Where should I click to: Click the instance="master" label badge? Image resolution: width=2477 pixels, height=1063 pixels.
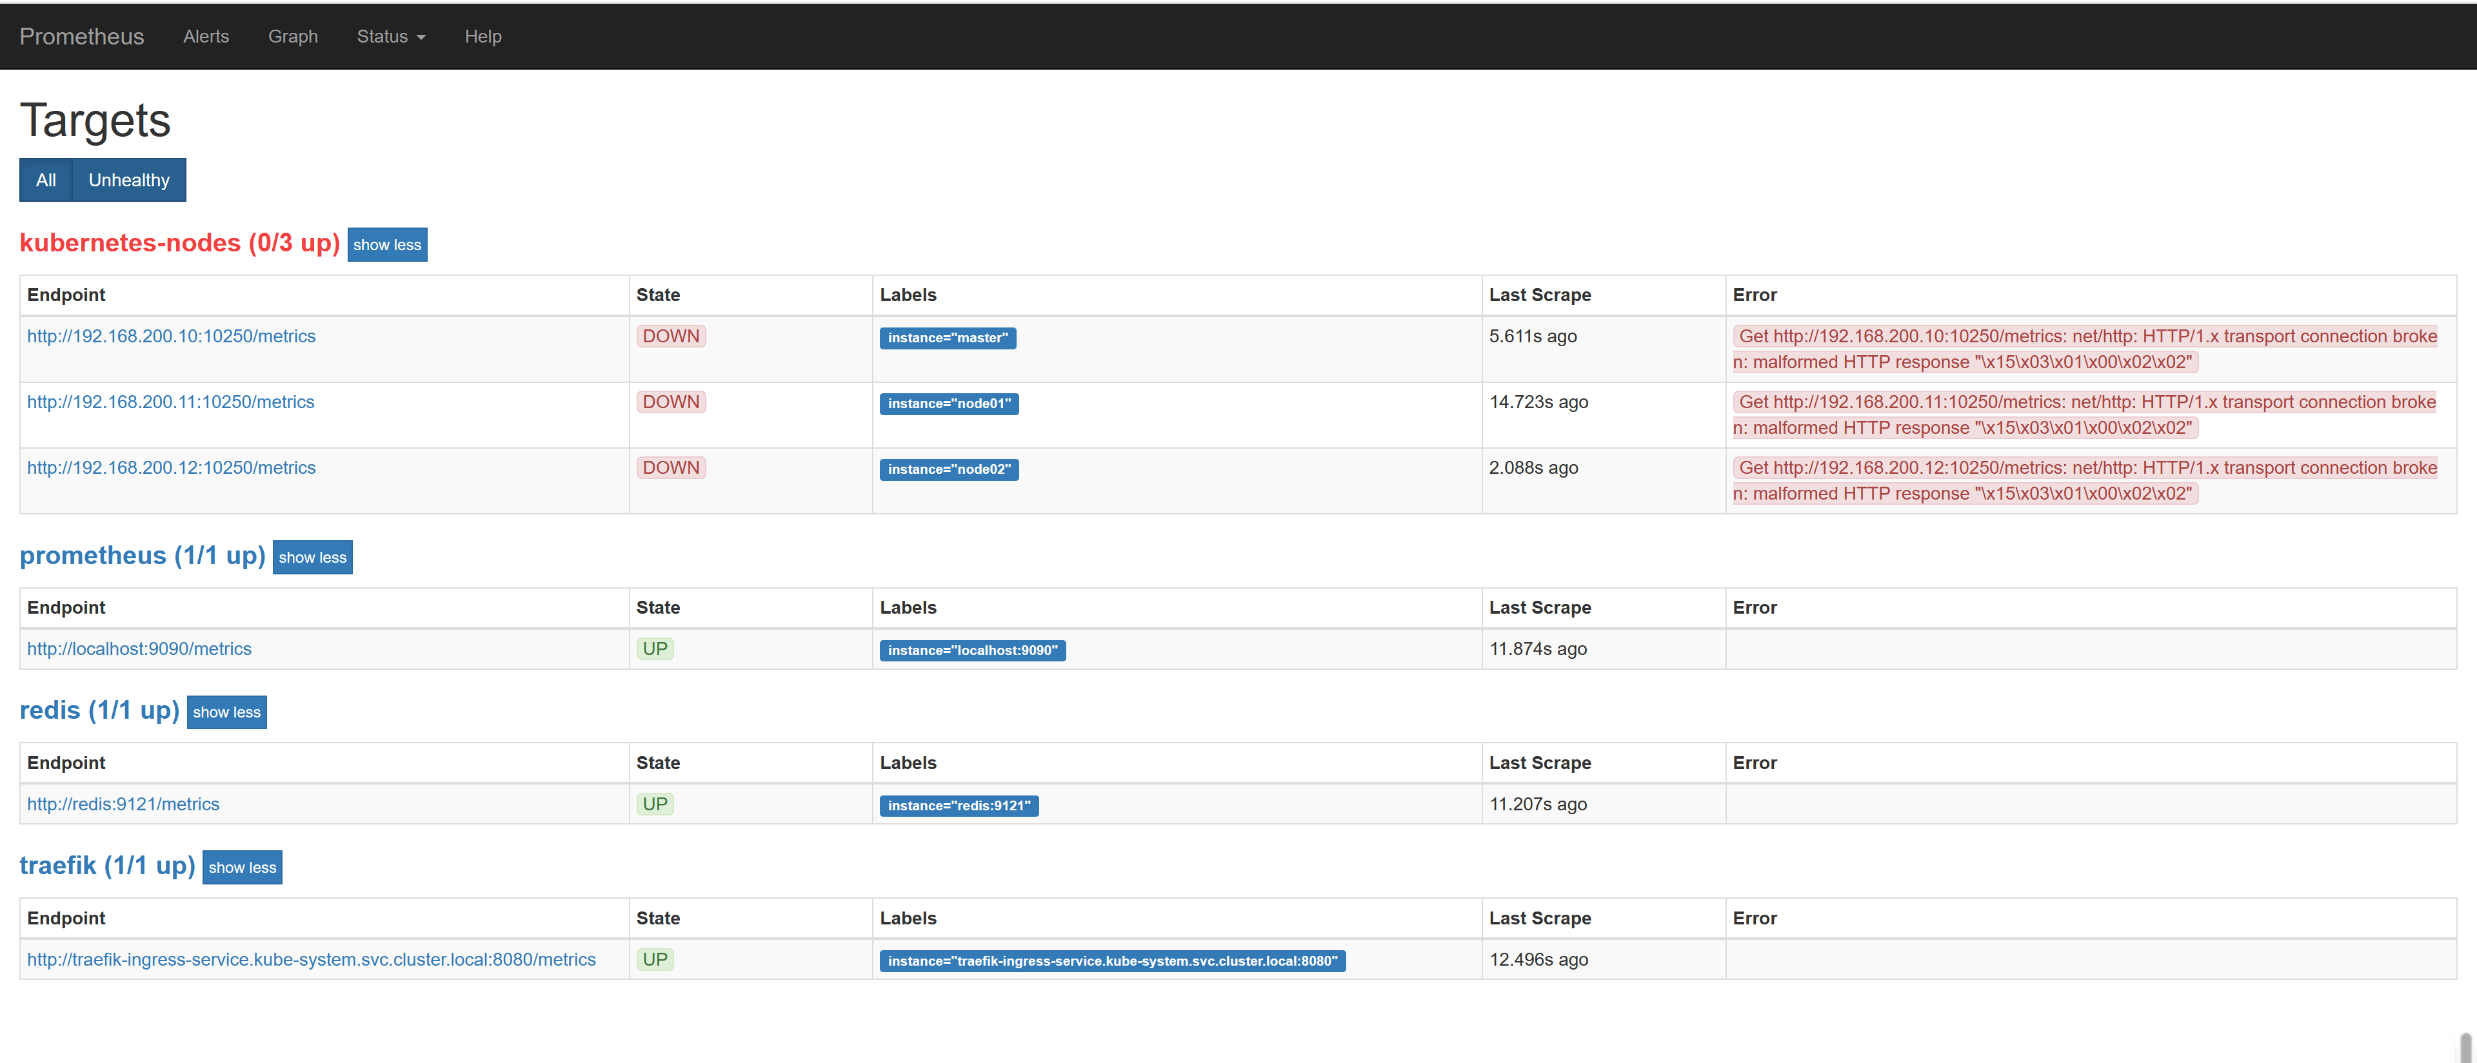pyautogui.click(x=947, y=338)
